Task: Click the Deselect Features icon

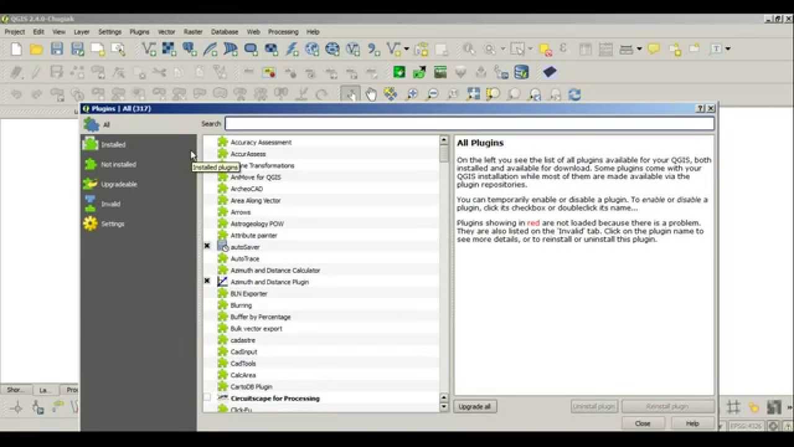Action: pos(545,49)
